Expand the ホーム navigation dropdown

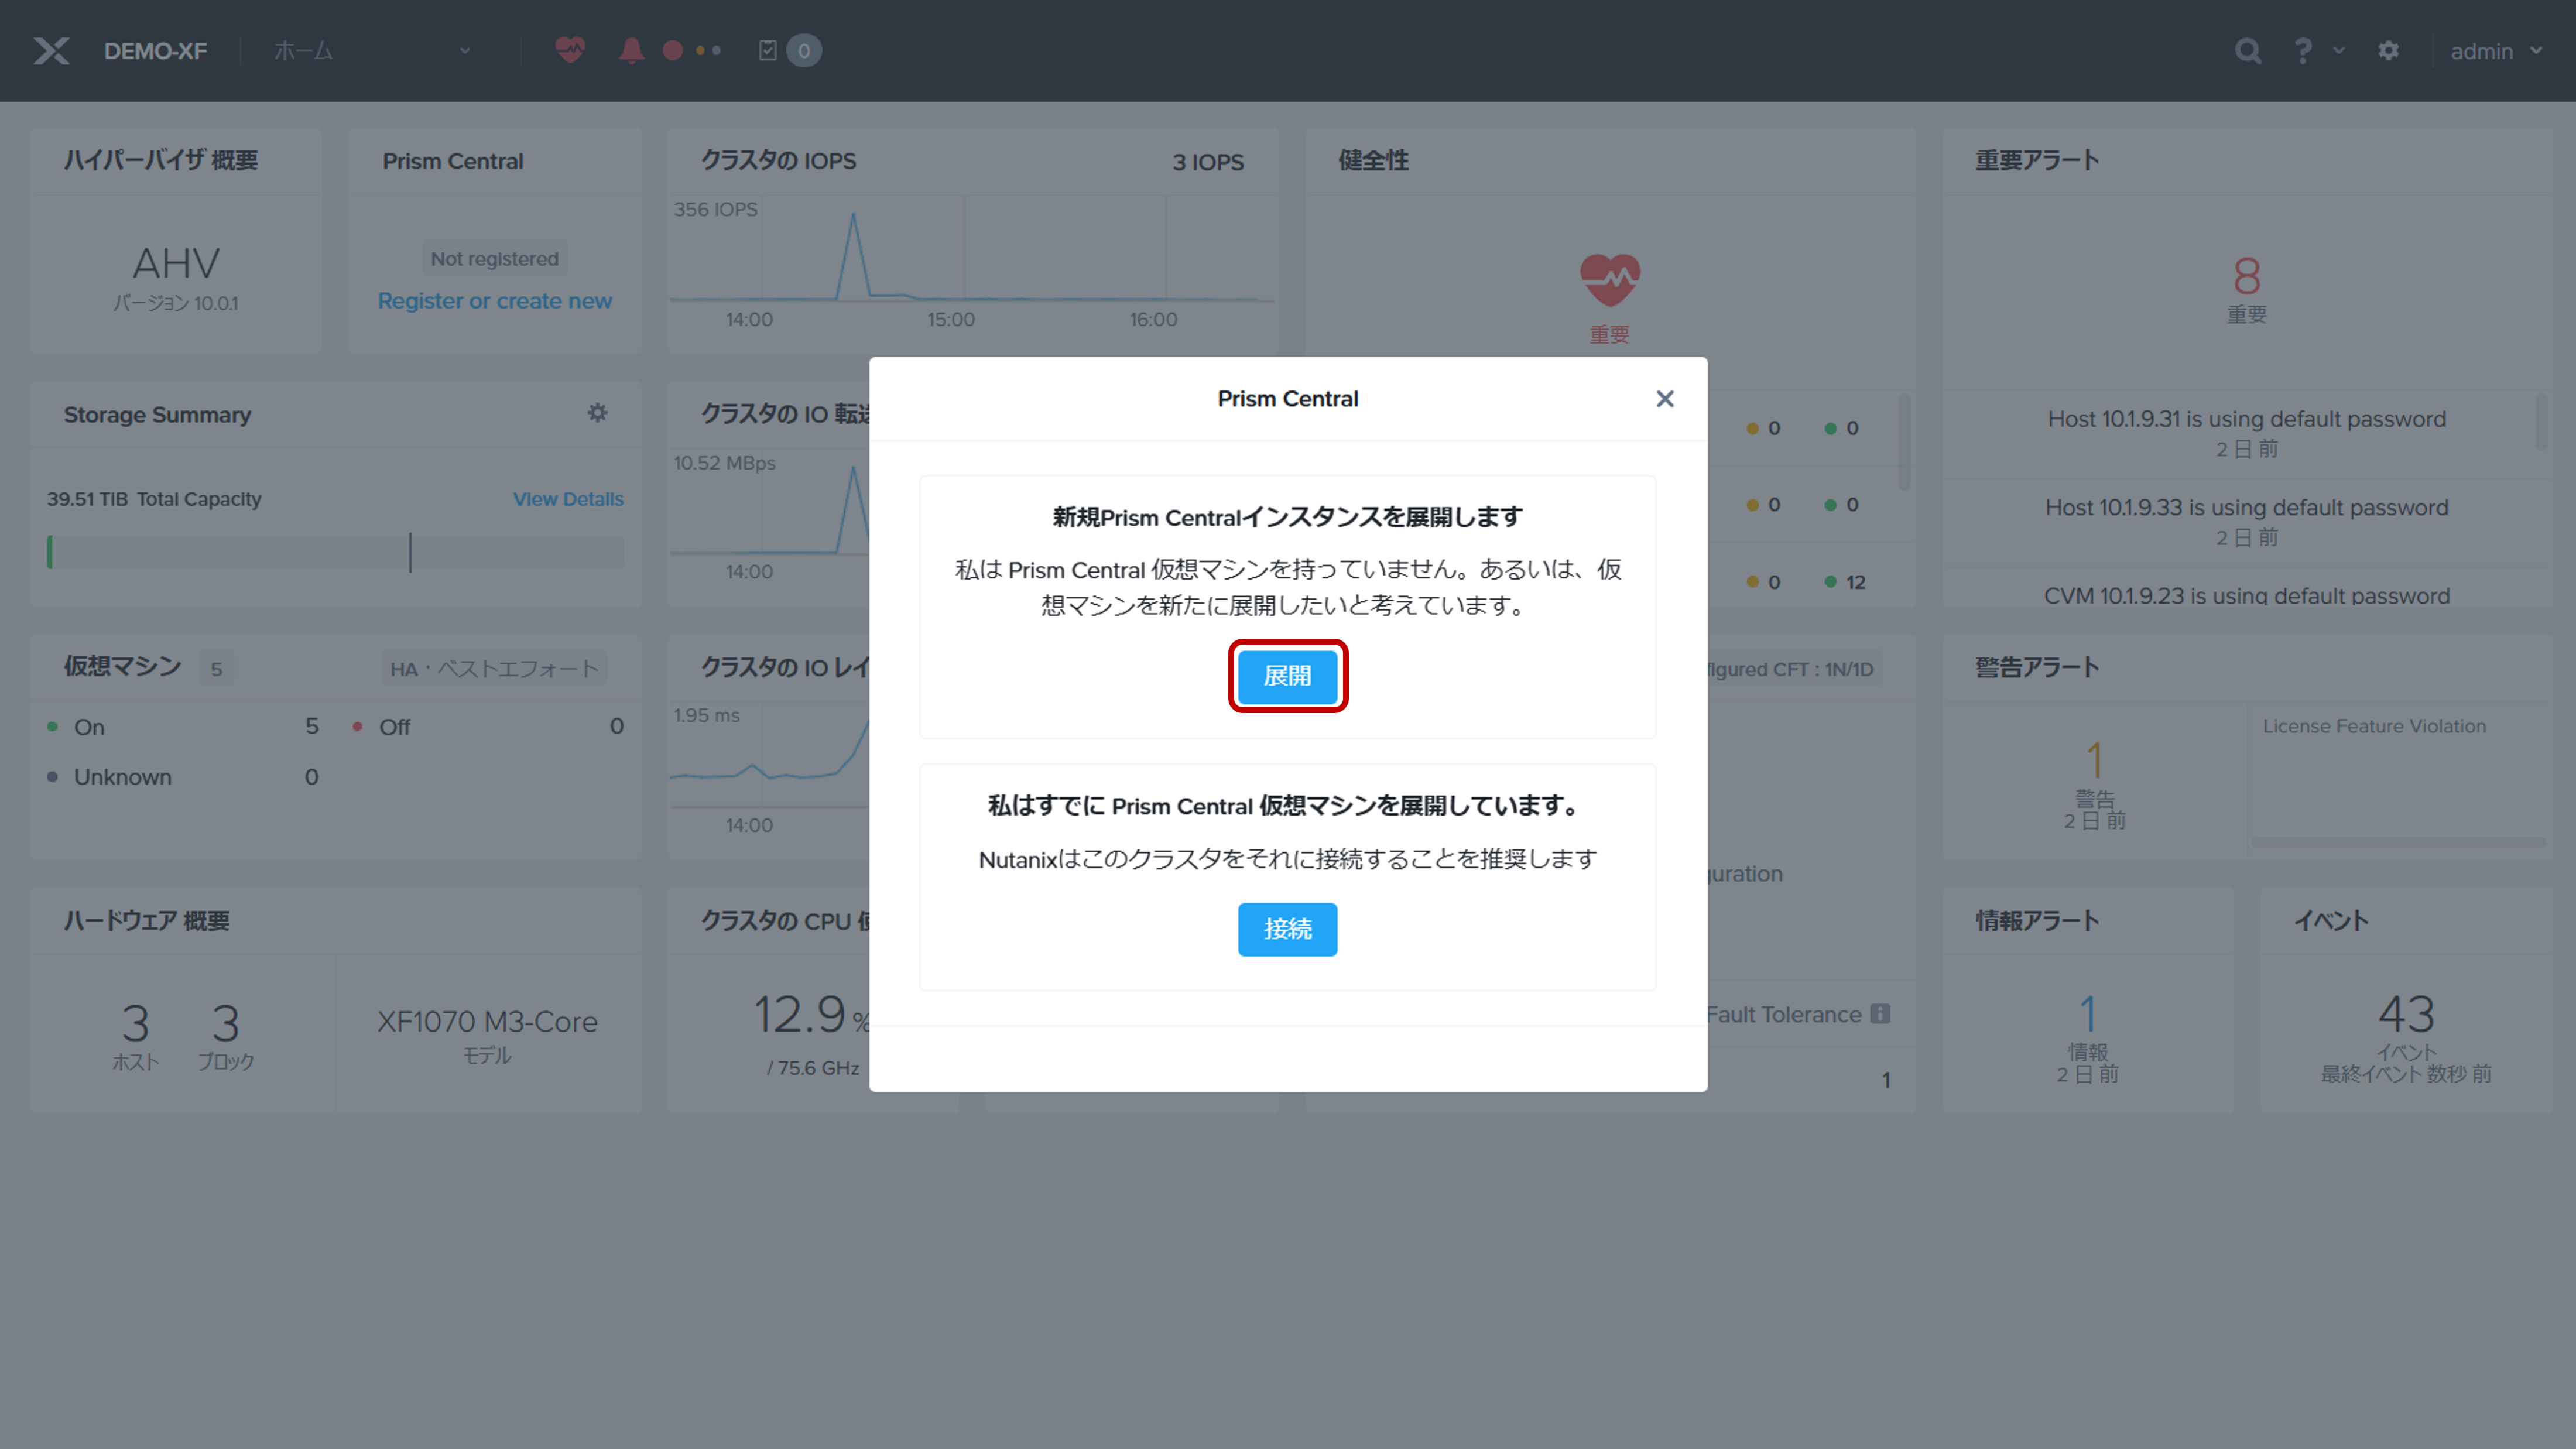pyautogui.click(x=464, y=51)
